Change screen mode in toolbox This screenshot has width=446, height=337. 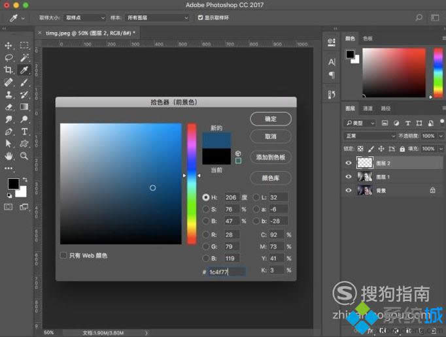24,207
